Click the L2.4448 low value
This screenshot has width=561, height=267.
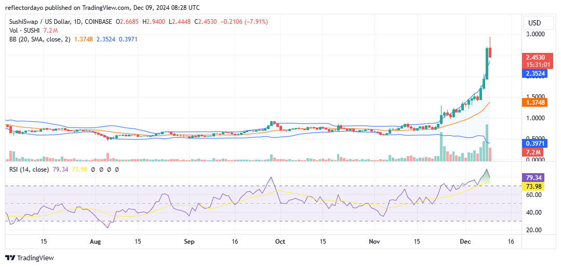coord(180,22)
